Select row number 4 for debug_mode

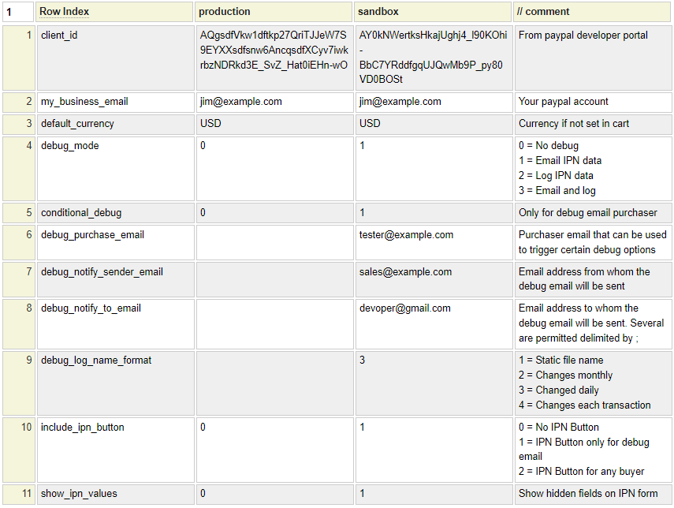pyautogui.click(x=18, y=168)
